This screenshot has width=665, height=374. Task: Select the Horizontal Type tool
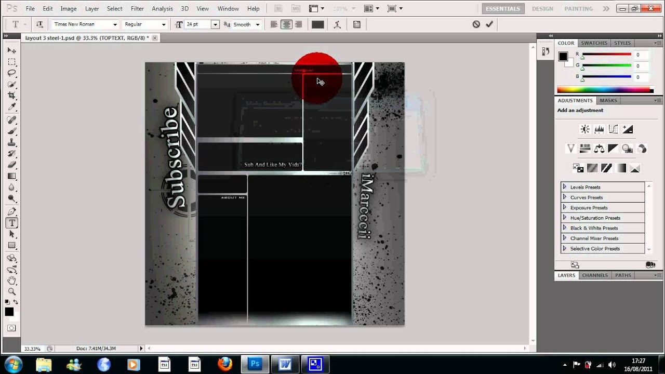pos(11,223)
